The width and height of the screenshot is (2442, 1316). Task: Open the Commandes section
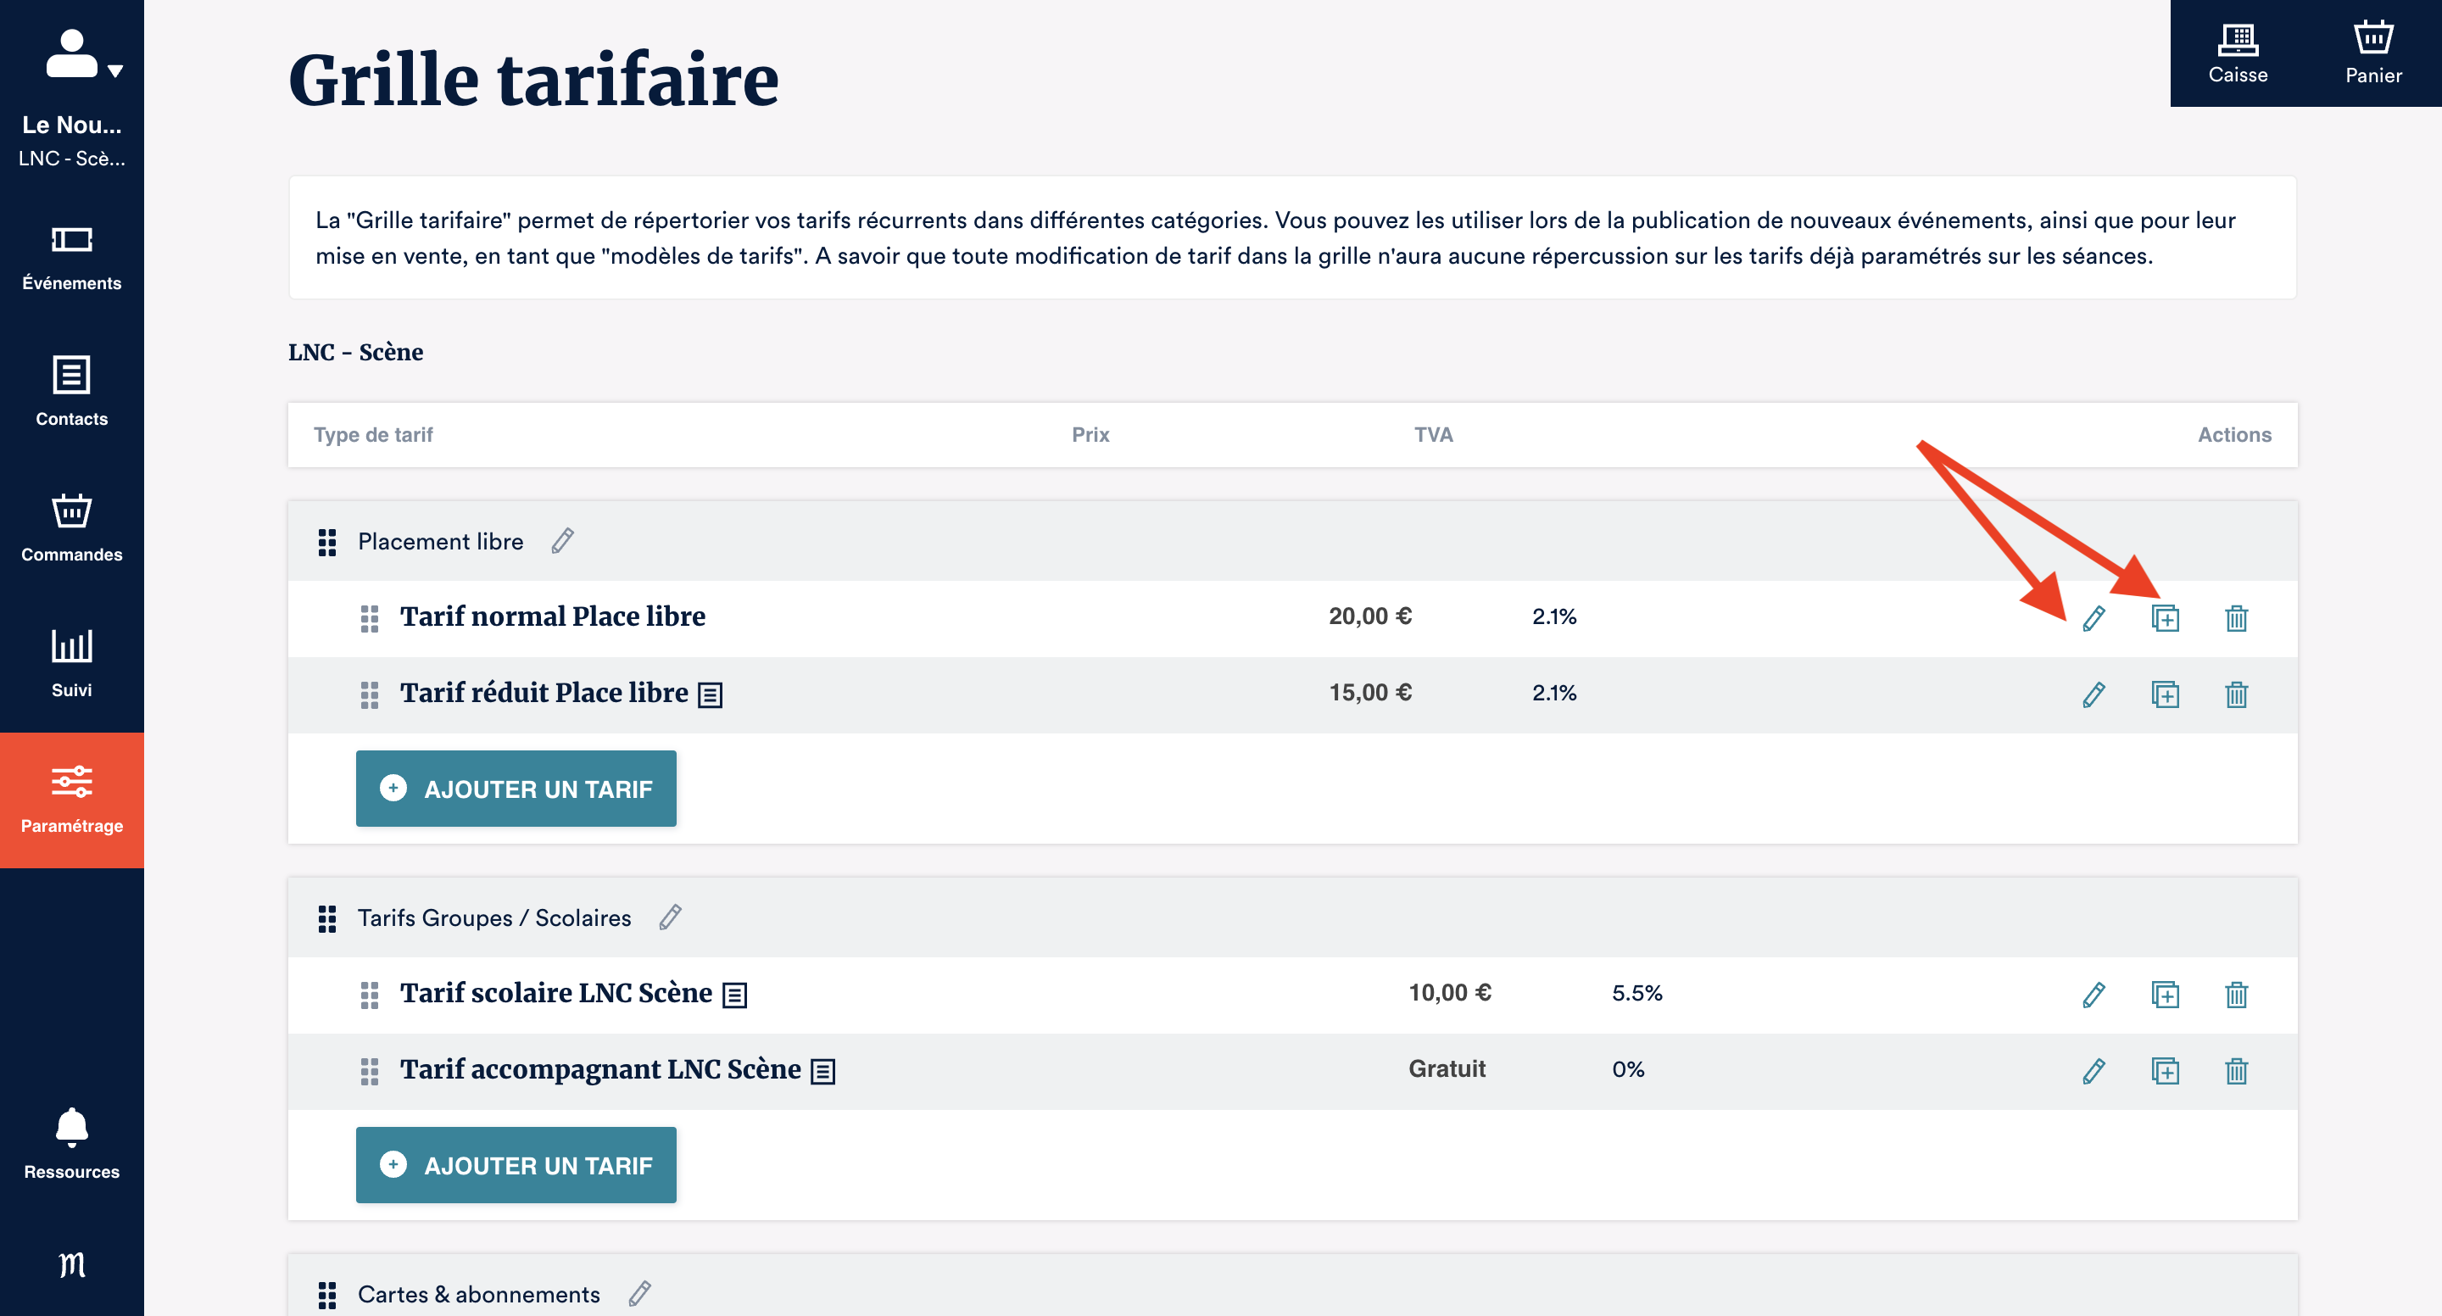(x=72, y=527)
